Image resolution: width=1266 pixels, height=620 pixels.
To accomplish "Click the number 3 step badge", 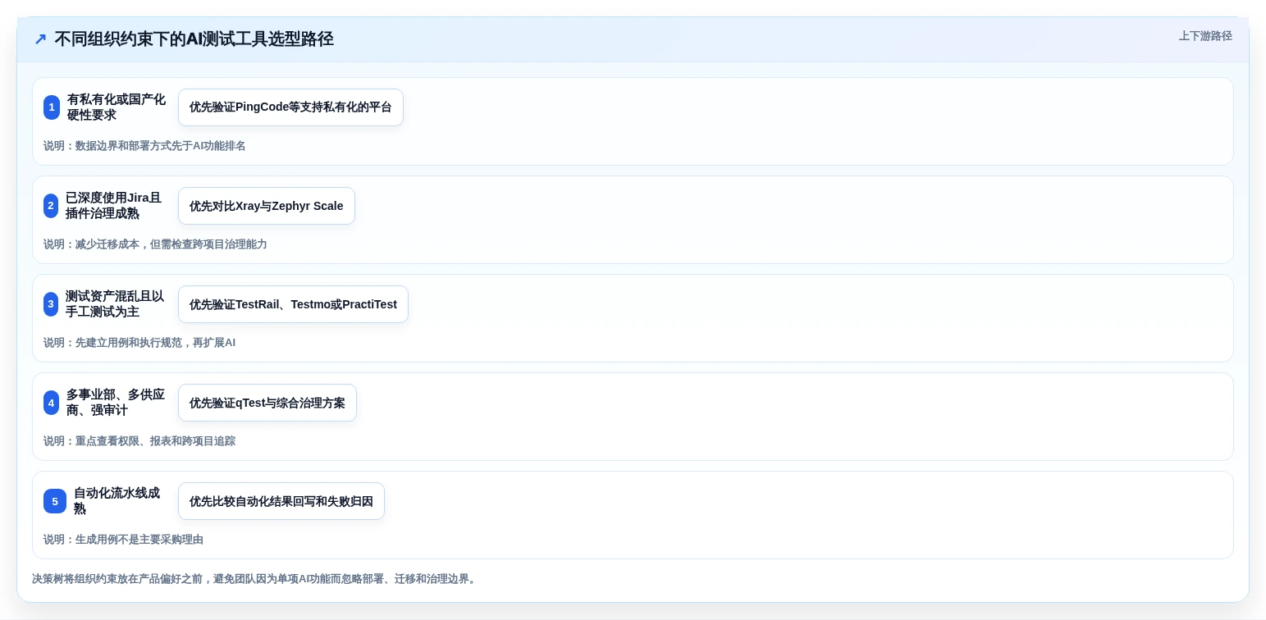I will click(x=51, y=304).
